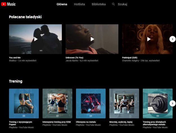This screenshot has width=176, height=133.
Task: Click the Trening section heading
Action: pos(15,81)
